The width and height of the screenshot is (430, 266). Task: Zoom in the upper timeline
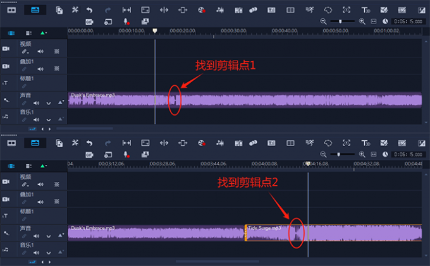(362, 21)
